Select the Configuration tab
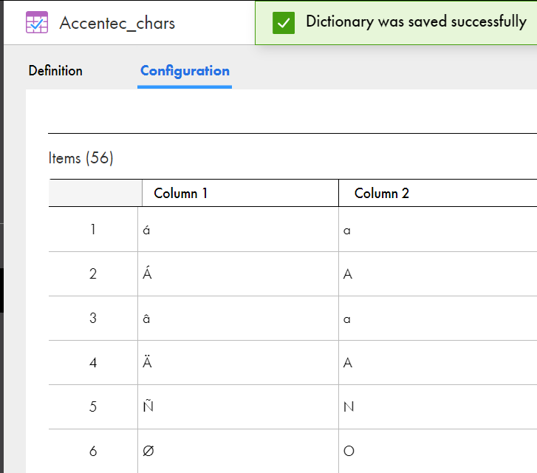Image resolution: width=537 pixels, height=473 pixels. [x=185, y=71]
